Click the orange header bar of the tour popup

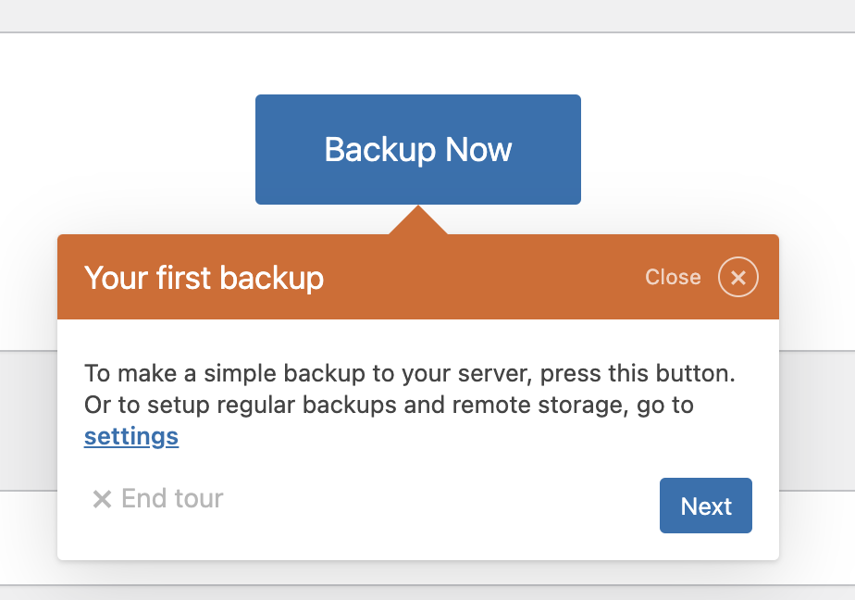(418, 277)
